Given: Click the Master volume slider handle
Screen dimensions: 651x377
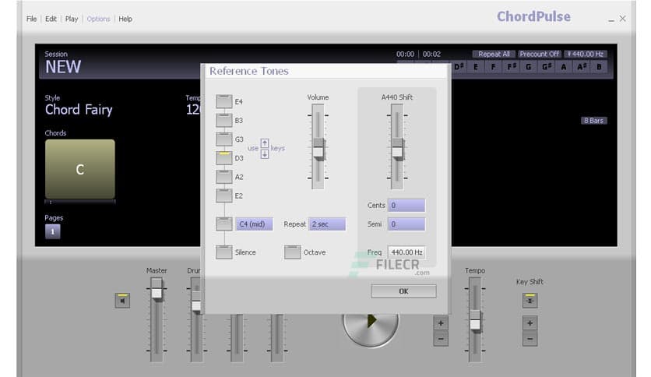Looking at the screenshot, I should click(x=157, y=289).
